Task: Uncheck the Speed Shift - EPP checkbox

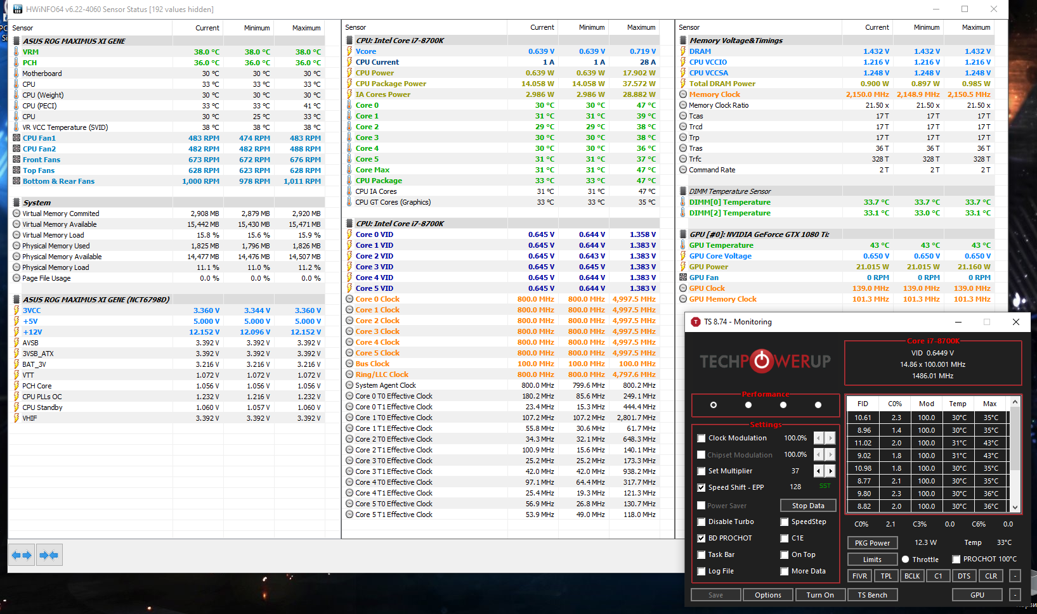Action: point(701,488)
